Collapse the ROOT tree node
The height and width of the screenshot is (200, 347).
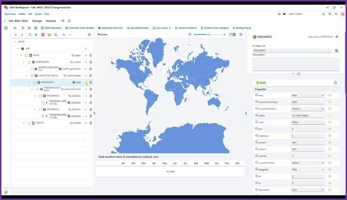tap(15, 42)
